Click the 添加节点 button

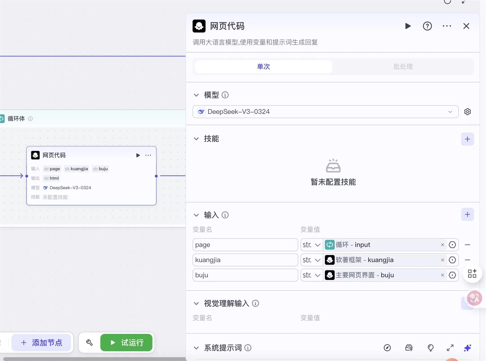tap(41, 343)
